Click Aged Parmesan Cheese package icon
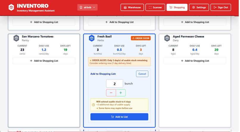The width and height of the screenshot is (240, 132). pyautogui.click(x=167, y=38)
